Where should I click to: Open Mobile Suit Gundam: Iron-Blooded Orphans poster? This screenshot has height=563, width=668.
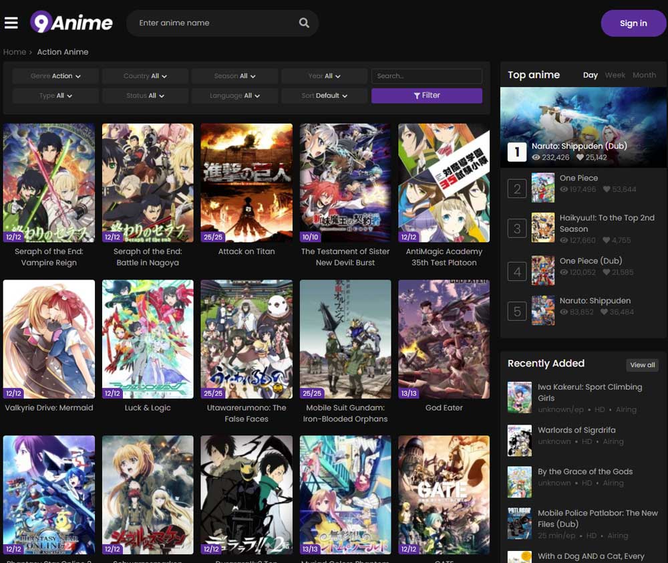coord(345,339)
